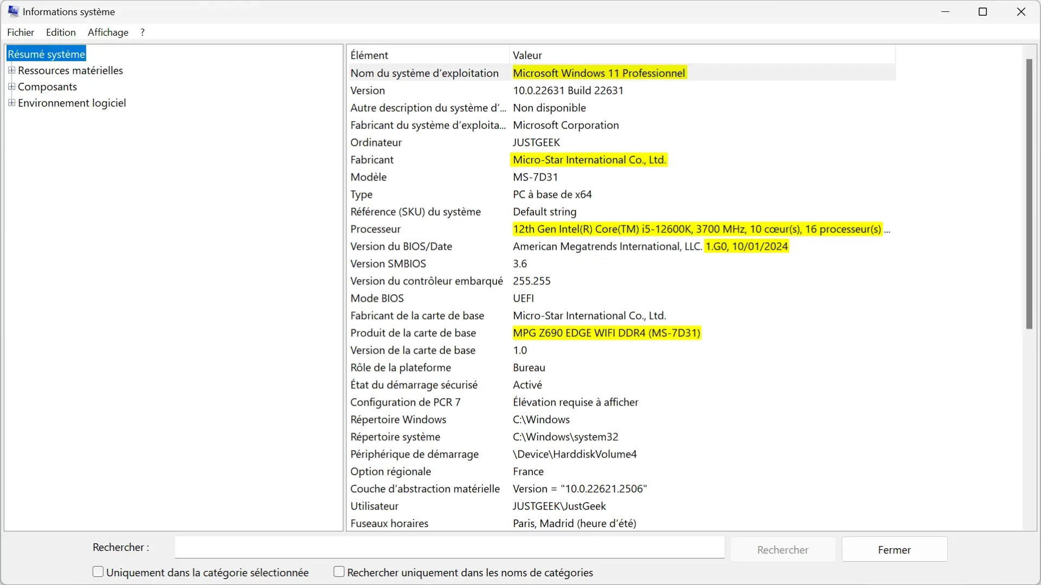Click the Rechercher search input field
This screenshot has height=585, width=1041.
(449, 548)
